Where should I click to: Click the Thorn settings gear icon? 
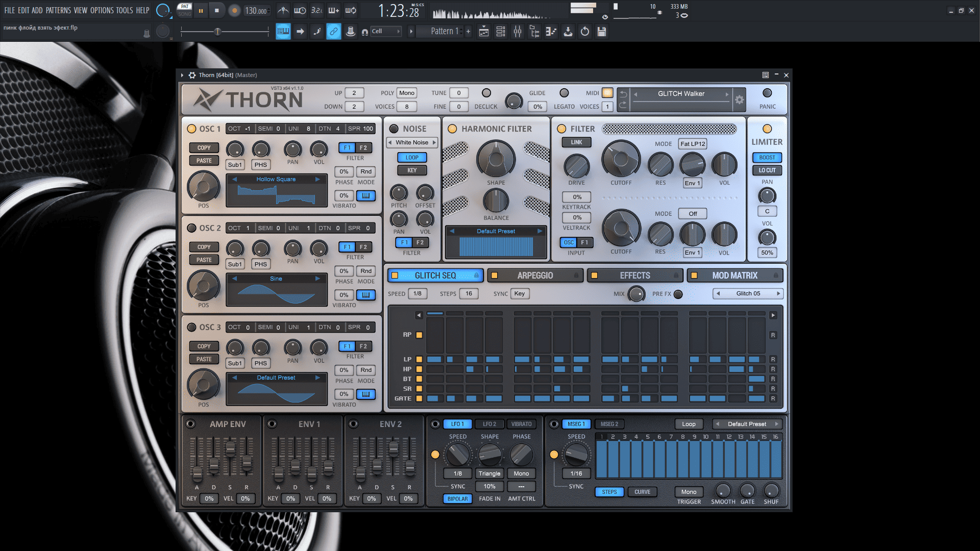(x=739, y=100)
